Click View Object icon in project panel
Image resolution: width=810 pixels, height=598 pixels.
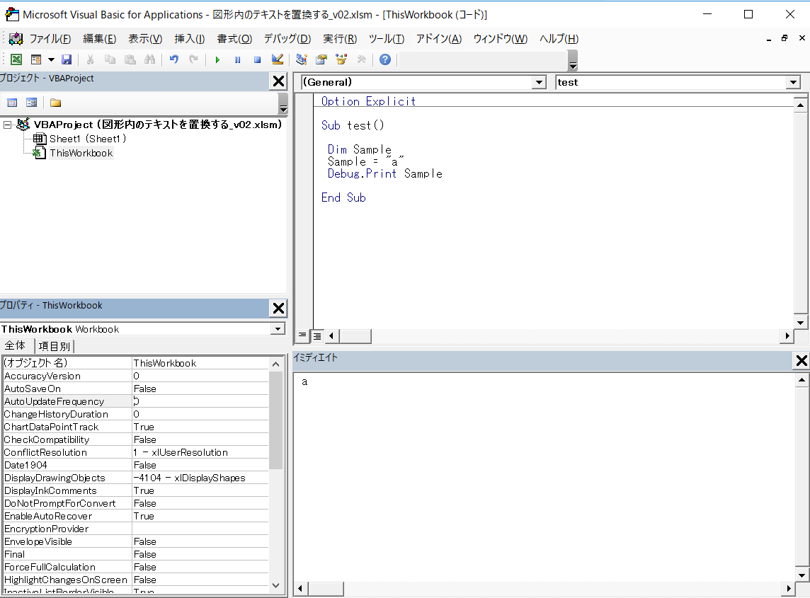point(32,102)
